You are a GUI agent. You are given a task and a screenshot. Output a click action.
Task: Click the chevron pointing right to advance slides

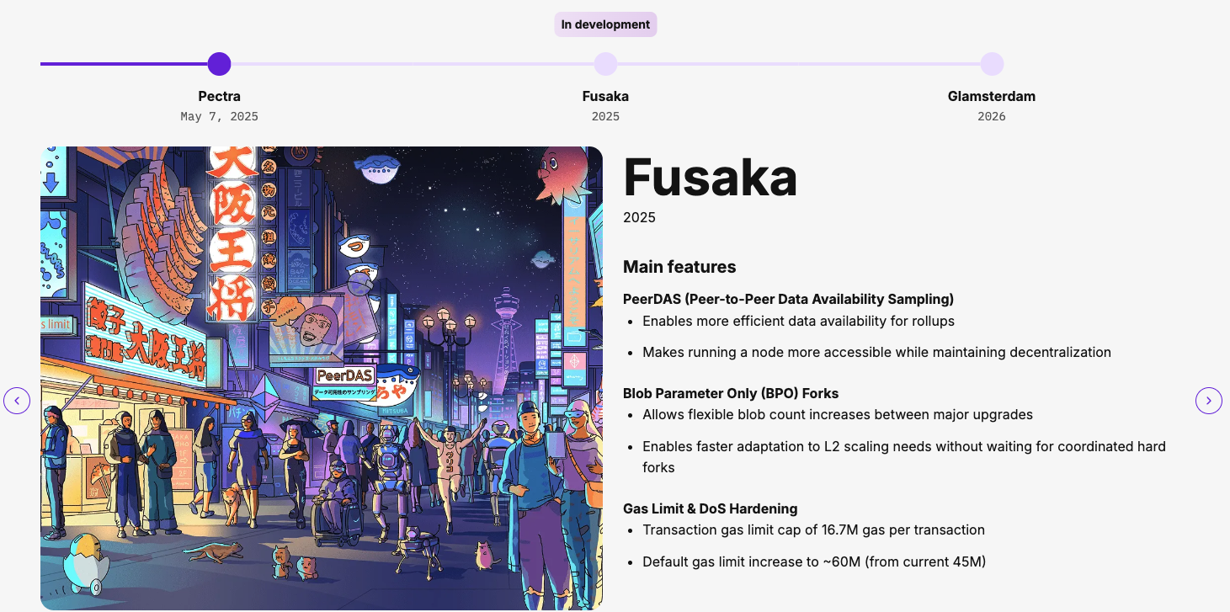[1209, 401]
